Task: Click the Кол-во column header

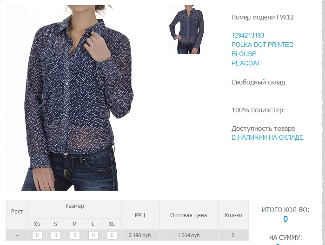Action: coord(233,215)
